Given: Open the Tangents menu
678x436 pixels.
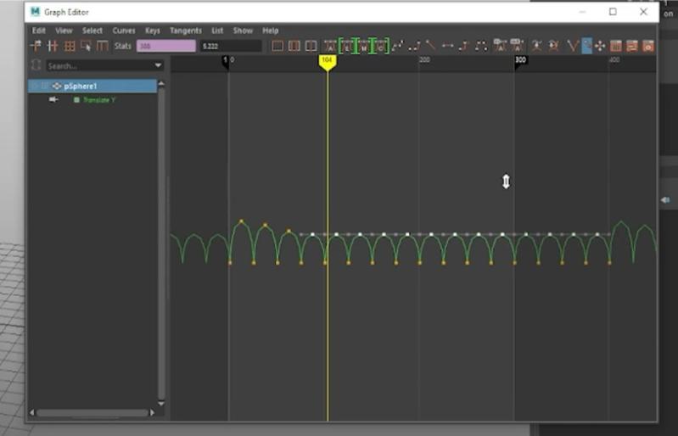Looking at the screenshot, I should pos(186,31).
